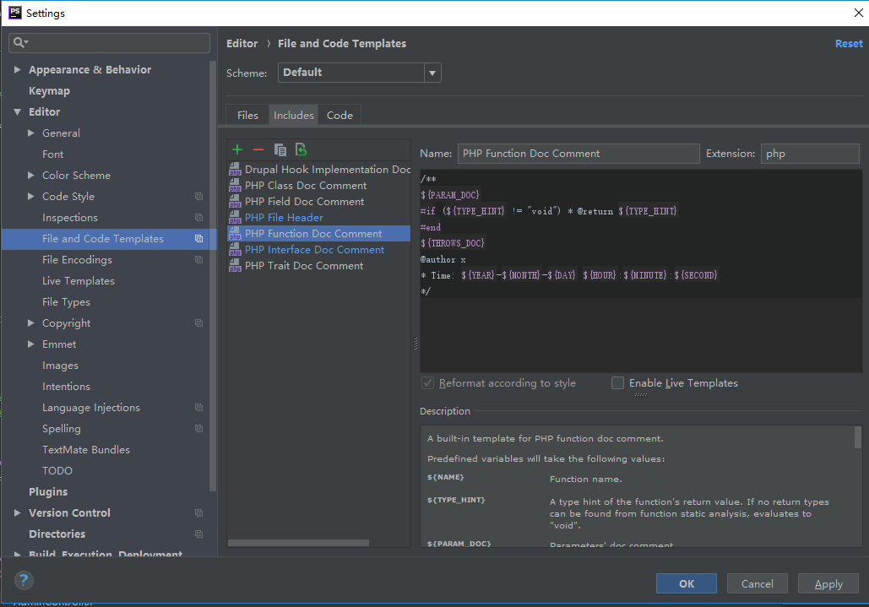Screen dimensions: 869x607
Task: Click the settings tree vertical scrollbar
Action: [212, 275]
